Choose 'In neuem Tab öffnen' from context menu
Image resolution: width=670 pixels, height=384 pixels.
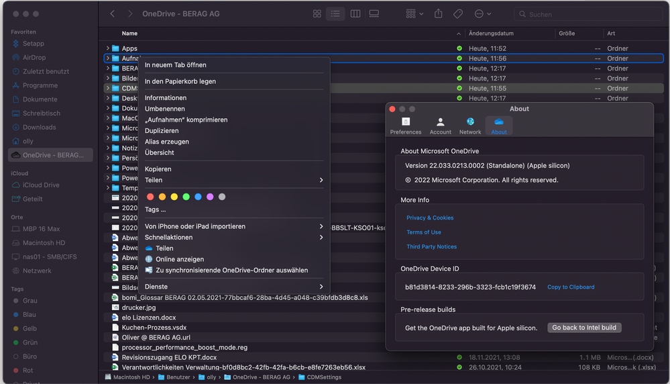[x=176, y=65]
